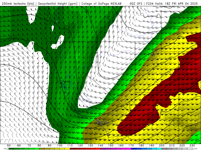Select the "160" legend number
The width and height of the screenshot is (201, 150).
click(121, 145)
